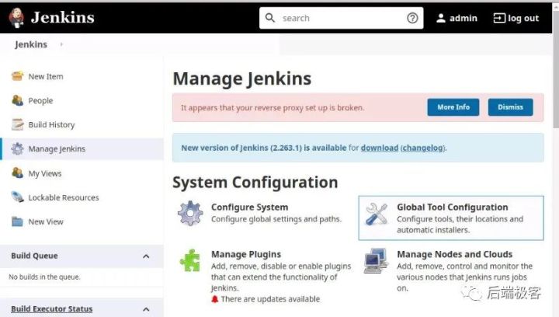Click the download link for new version
The width and height of the screenshot is (559, 317).
380,148
